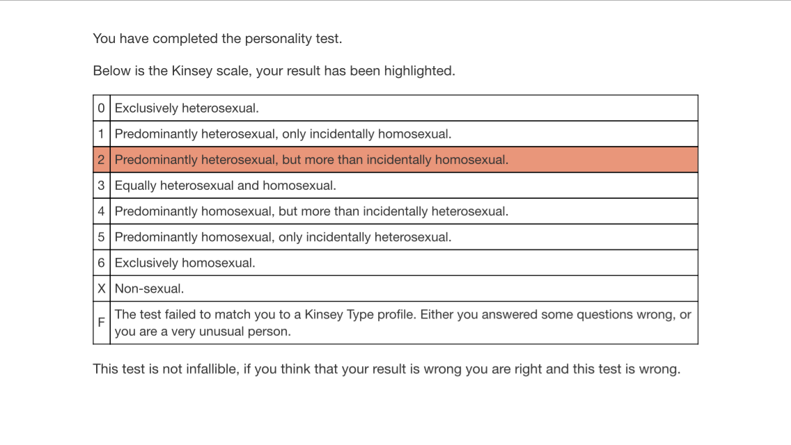Select the number 5 cell in the table
791x445 pixels.
point(102,237)
